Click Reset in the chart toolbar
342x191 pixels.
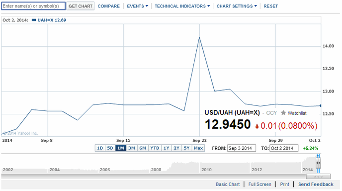[271, 6]
